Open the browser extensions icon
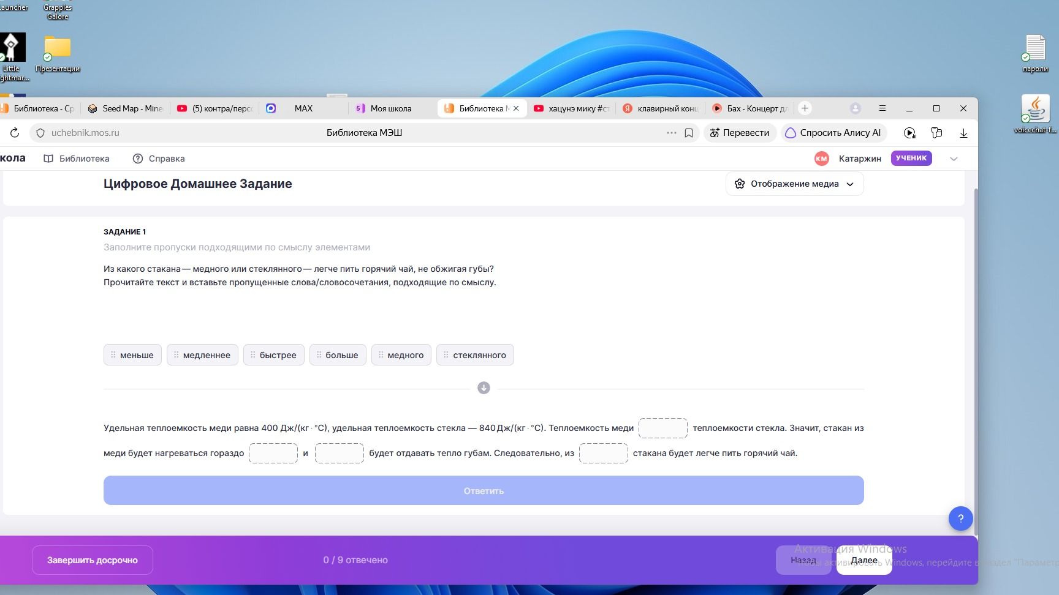This screenshot has width=1059, height=595. coord(936,133)
